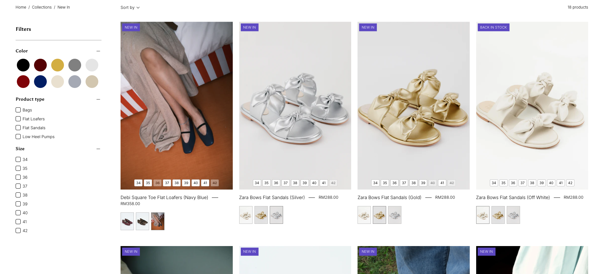Screen dimensions: 605x274
Task: Collapse the Size filter section
Action: [98, 149]
